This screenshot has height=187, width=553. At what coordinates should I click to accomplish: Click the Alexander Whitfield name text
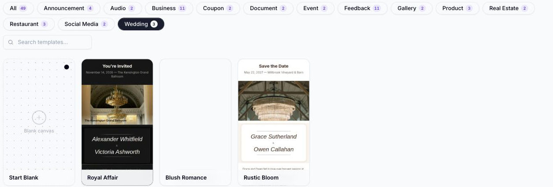click(x=117, y=139)
